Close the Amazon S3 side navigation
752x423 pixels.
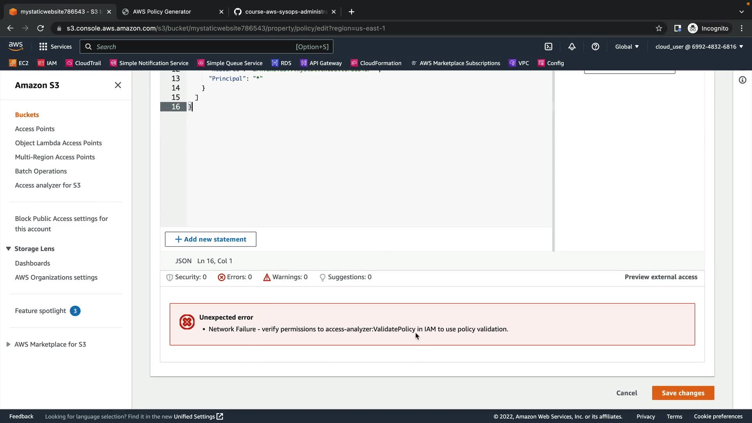coord(118,85)
